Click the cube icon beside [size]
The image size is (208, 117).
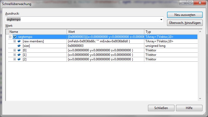(x=19, y=46)
